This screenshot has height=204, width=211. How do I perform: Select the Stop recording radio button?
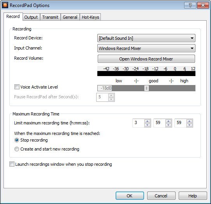pos(17,140)
